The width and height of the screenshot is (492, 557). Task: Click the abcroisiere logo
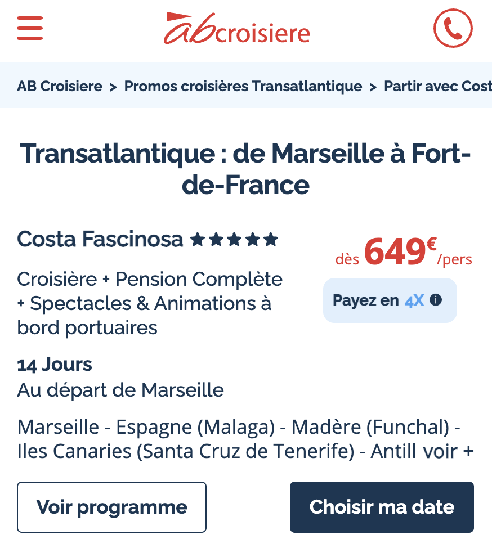[236, 29]
